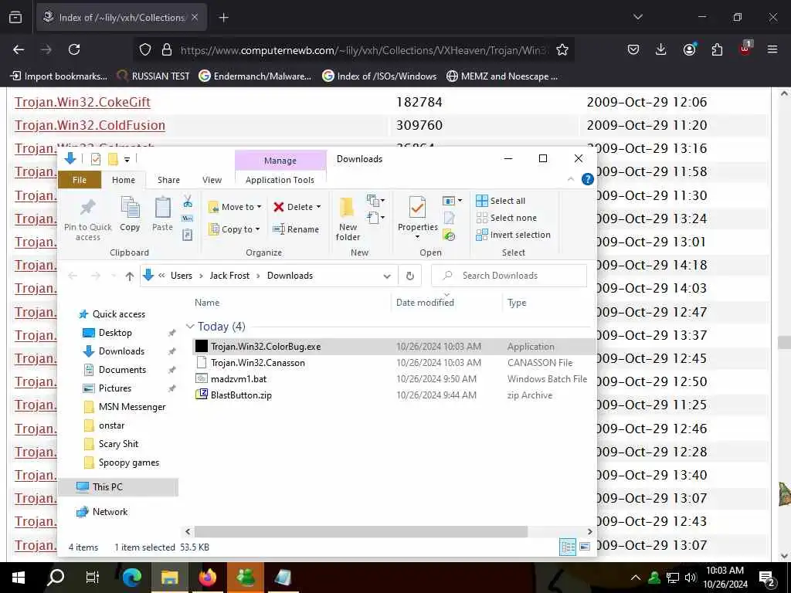The width and height of the screenshot is (791, 593).
Task: Click the Manage contextual tab
Action: pyautogui.click(x=280, y=161)
